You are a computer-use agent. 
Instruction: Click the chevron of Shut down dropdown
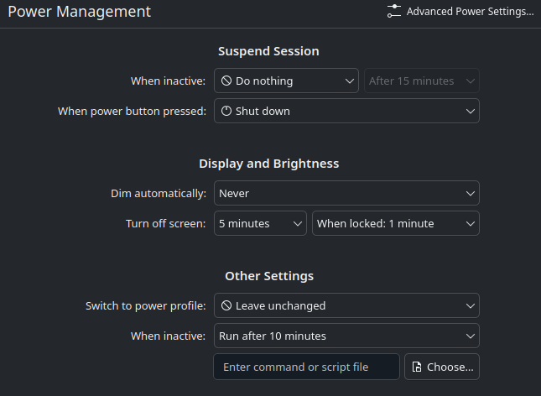(x=470, y=111)
